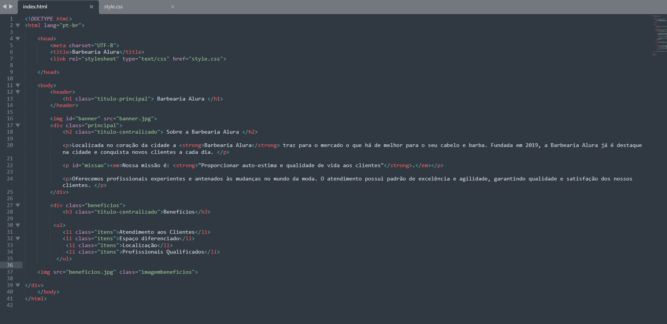
Task: Click the h3 Benefícios heading line
Action: click(x=137, y=212)
